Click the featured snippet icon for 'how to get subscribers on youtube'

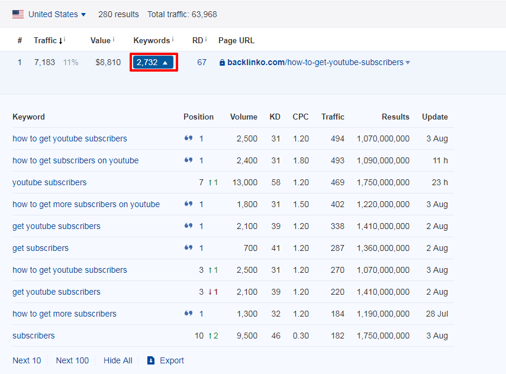coord(188,160)
